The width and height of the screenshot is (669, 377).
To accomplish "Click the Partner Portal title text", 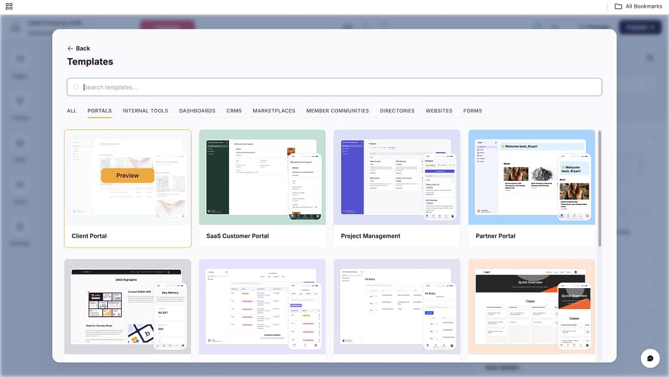I will tap(495, 236).
